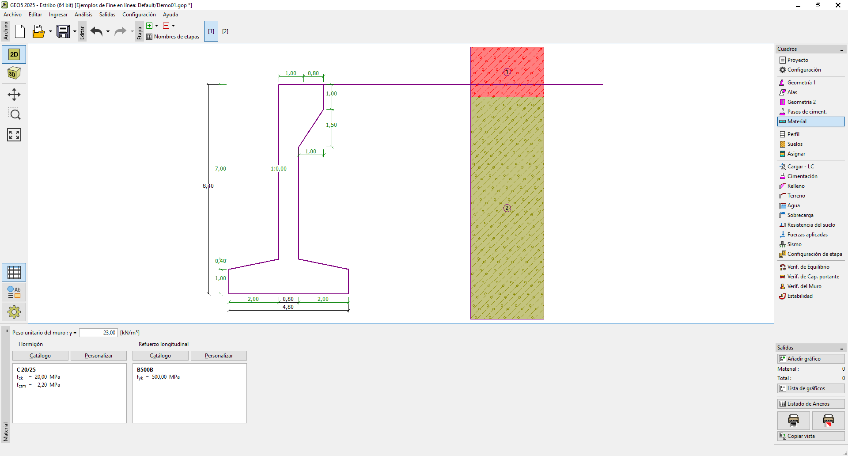
Task: Click Personalizar under Refuerzo longitudinal
Action: point(219,356)
